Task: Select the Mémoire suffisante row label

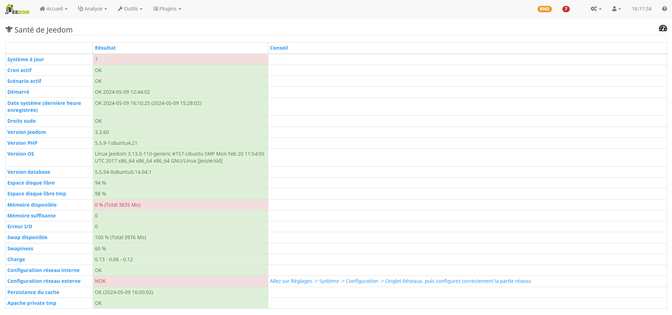Action: click(32, 216)
